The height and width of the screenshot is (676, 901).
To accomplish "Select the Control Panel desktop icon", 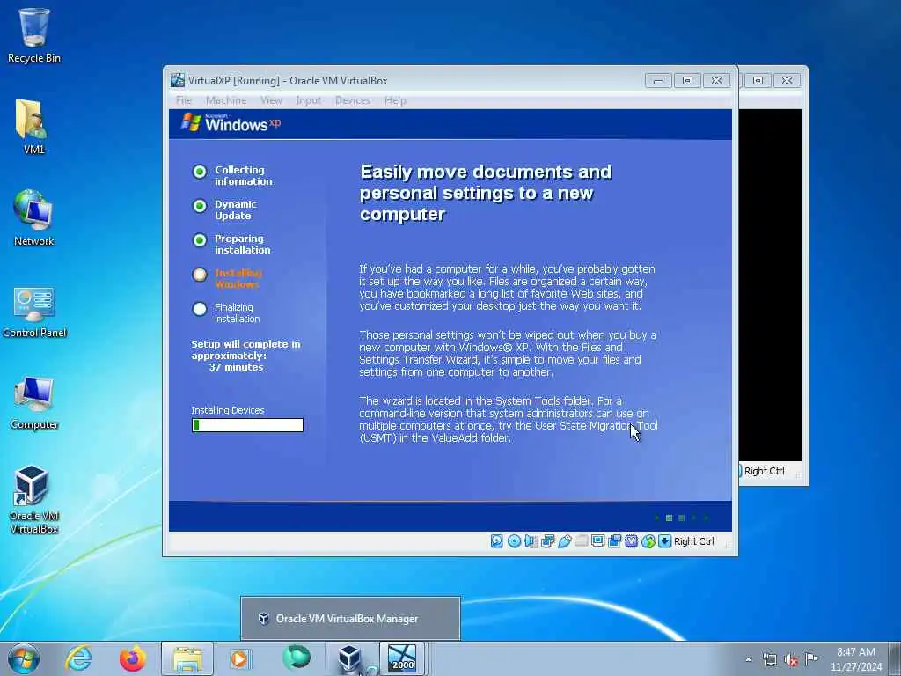I will (x=34, y=312).
